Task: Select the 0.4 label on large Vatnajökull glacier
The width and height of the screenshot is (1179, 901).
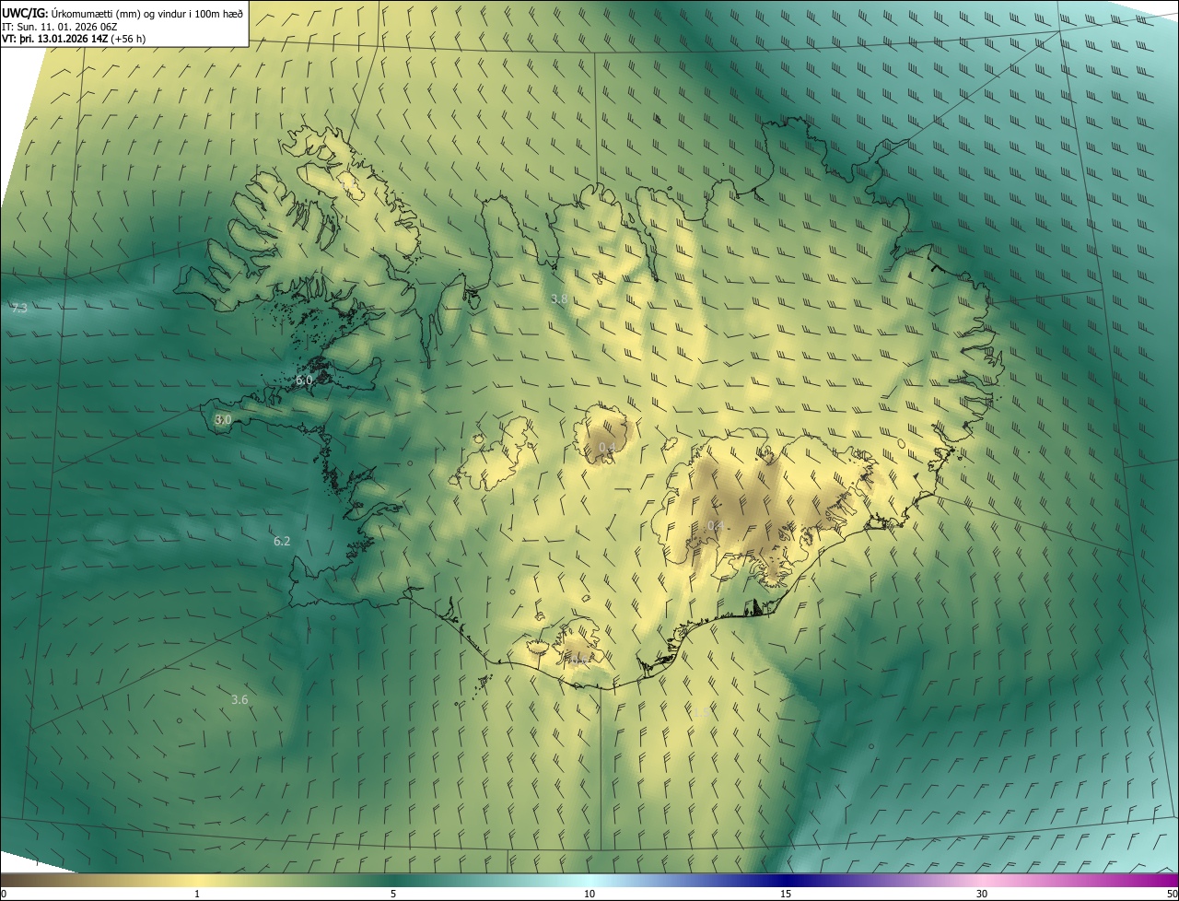Action: [716, 525]
